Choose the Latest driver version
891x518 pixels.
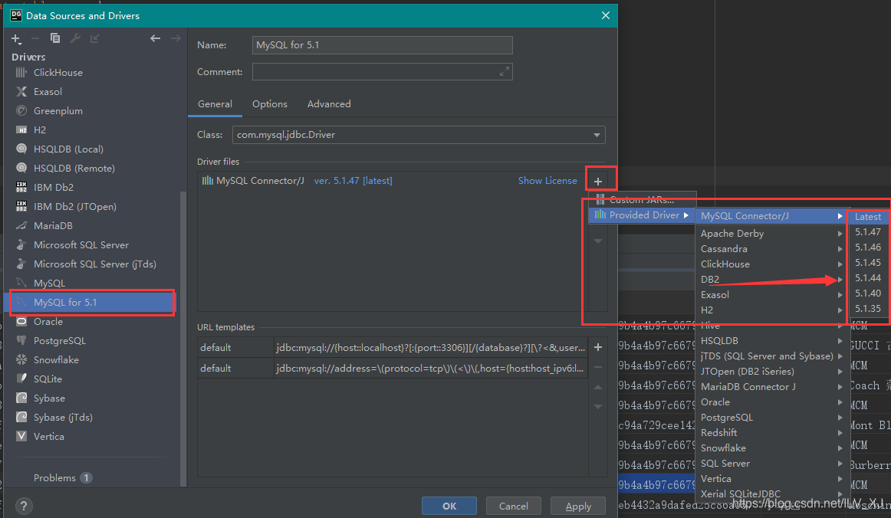[868, 216]
